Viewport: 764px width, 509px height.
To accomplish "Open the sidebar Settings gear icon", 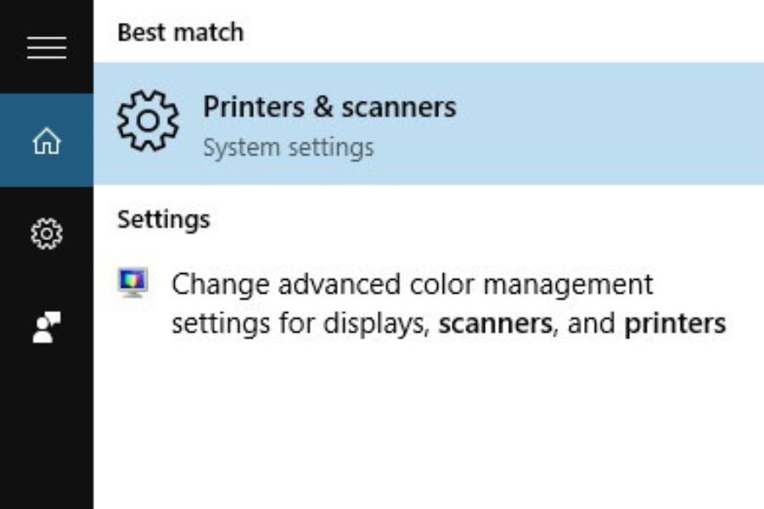I will pyautogui.click(x=46, y=233).
